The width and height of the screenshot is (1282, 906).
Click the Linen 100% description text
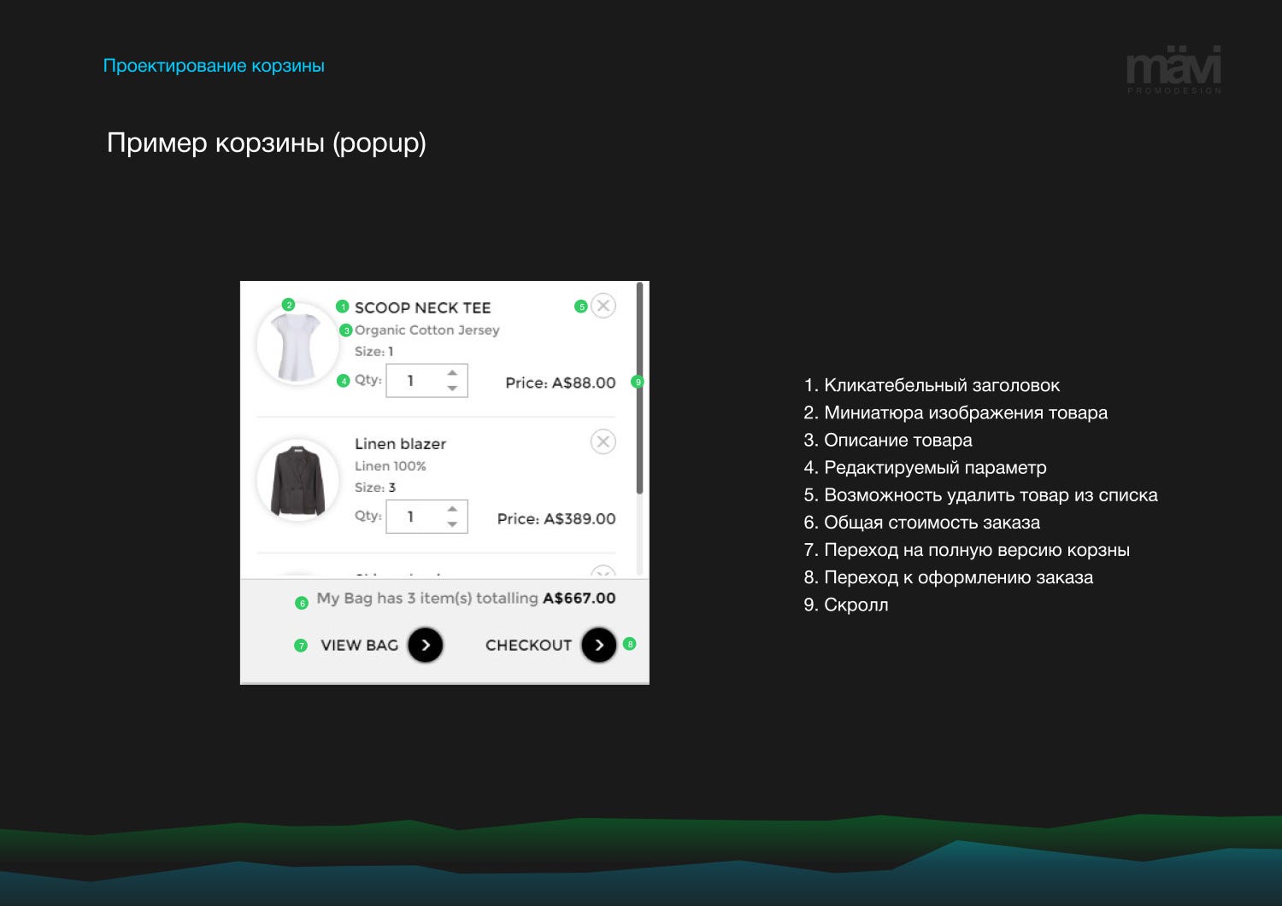coord(390,466)
